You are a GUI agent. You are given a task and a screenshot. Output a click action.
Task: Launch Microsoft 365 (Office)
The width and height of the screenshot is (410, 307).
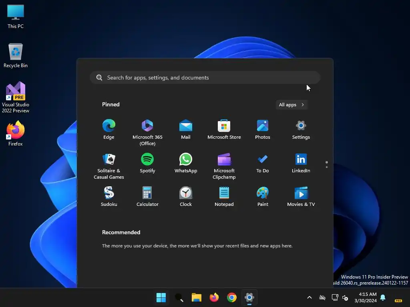(x=147, y=133)
